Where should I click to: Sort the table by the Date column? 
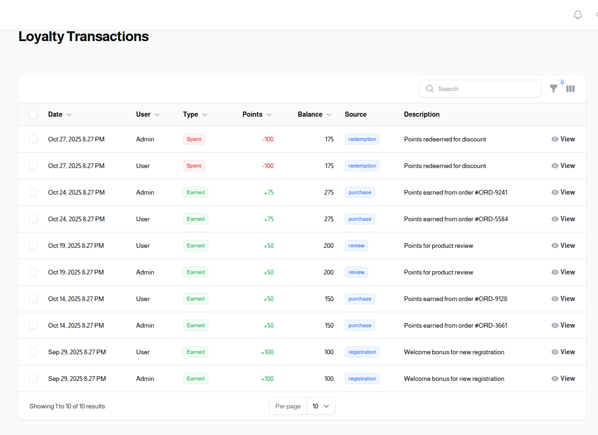pyautogui.click(x=56, y=114)
